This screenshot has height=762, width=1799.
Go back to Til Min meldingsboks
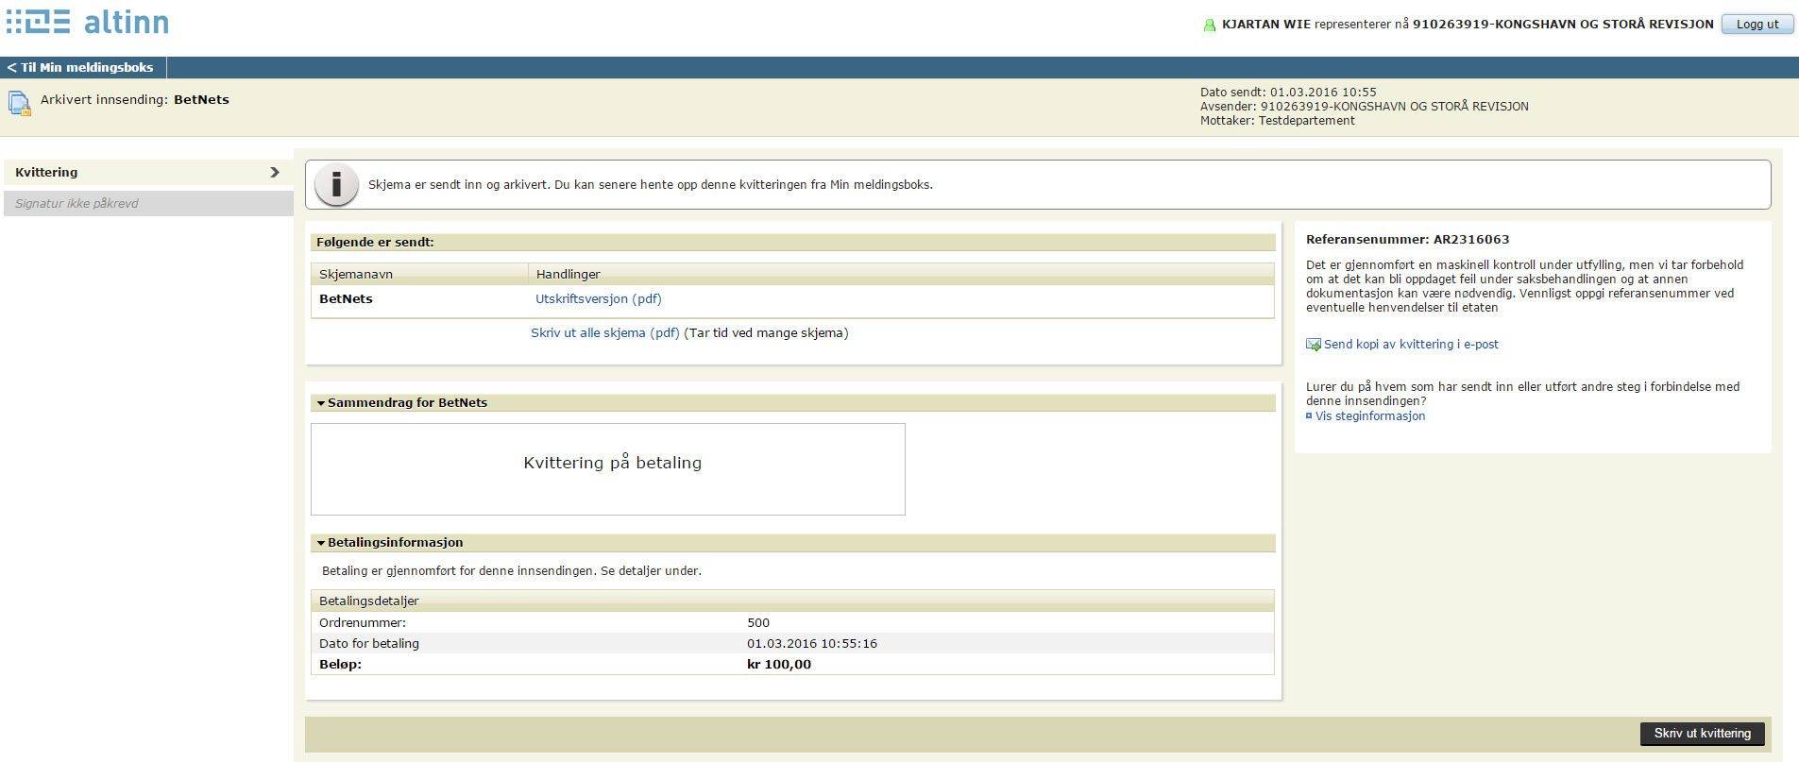[81, 67]
